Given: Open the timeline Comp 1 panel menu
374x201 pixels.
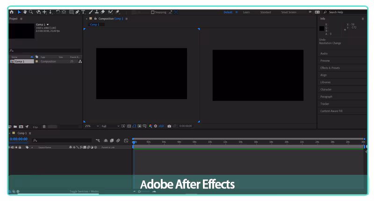Looking at the screenshot, I should click(30, 133).
